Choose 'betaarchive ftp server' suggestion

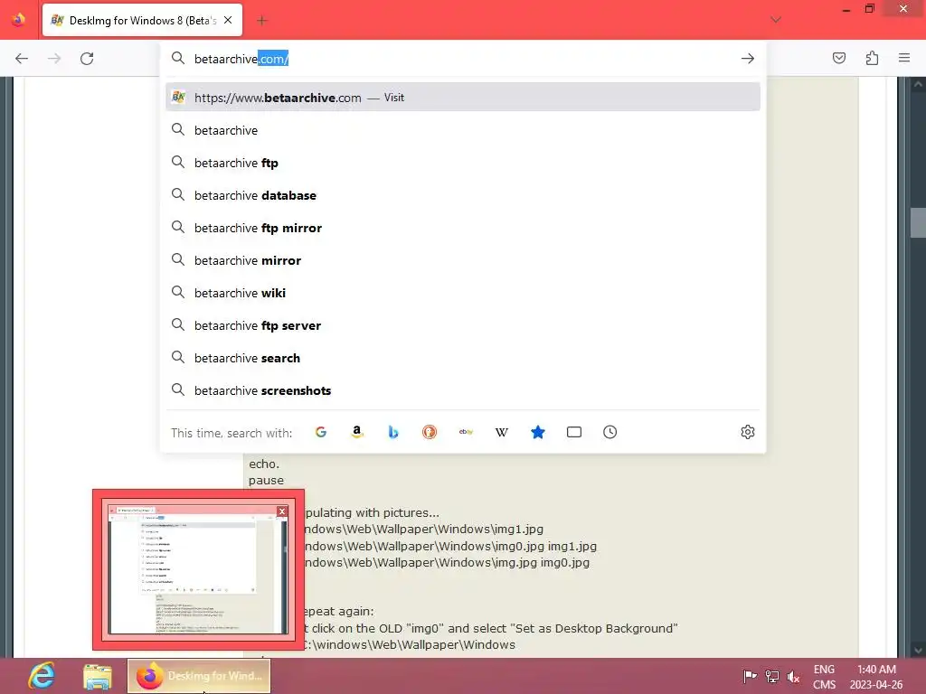[x=463, y=325]
